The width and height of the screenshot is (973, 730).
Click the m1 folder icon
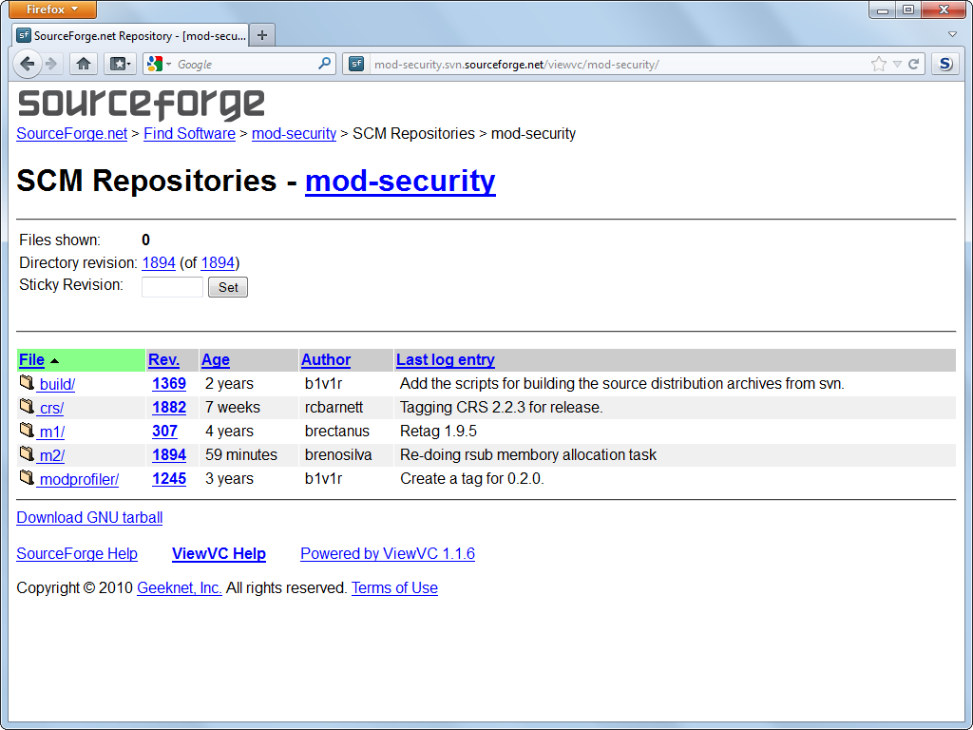26,430
